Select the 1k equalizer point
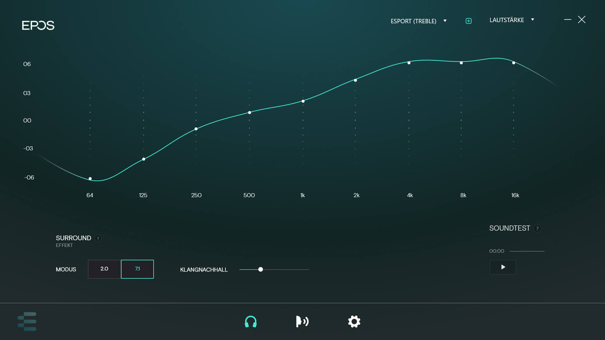605x340 pixels. tap(303, 101)
